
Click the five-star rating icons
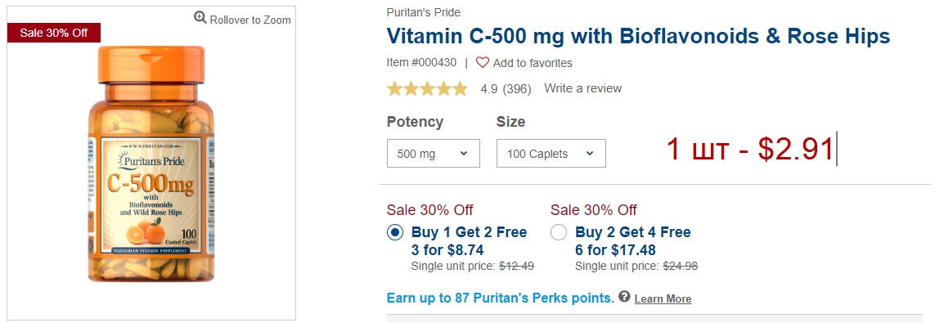(x=427, y=89)
